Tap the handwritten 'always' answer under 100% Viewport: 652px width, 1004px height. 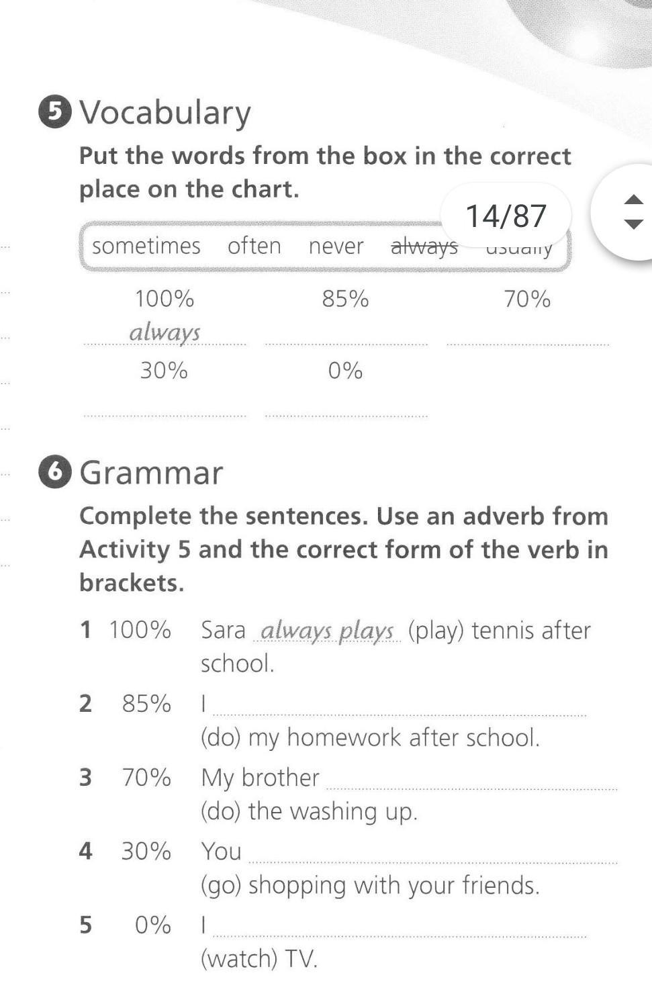(165, 332)
